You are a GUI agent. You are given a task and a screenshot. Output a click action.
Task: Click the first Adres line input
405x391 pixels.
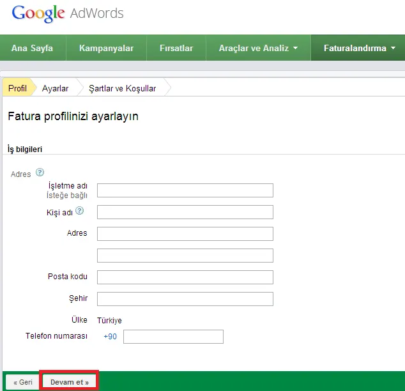[x=185, y=234]
